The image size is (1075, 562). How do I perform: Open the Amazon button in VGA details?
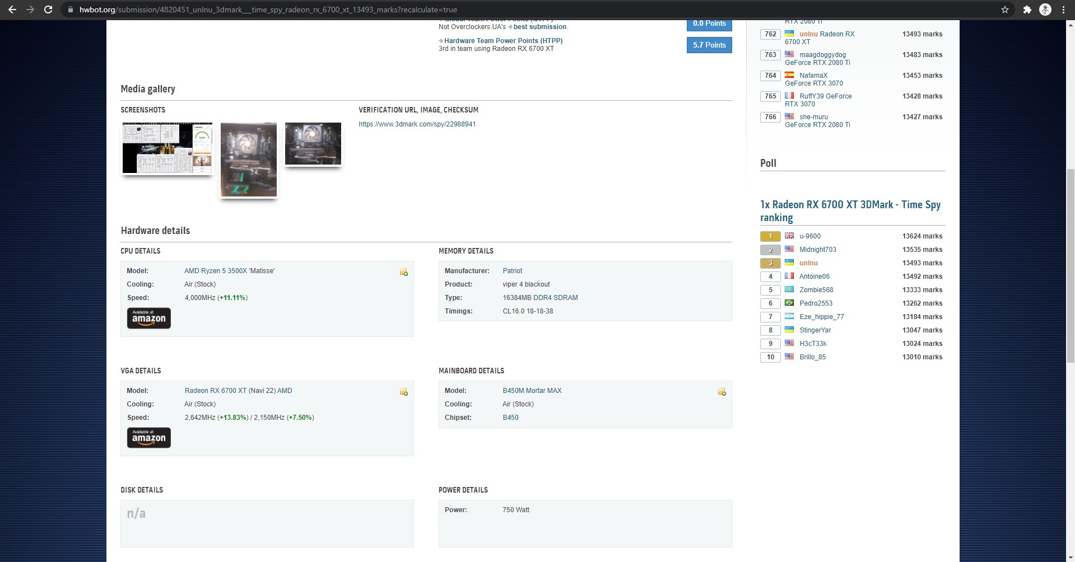pos(149,438)
